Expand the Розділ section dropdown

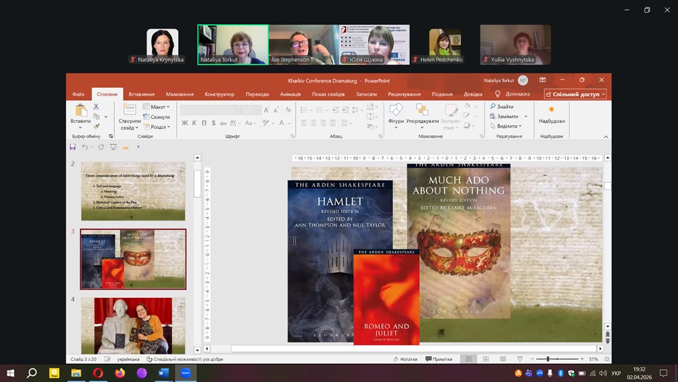tap(159, 126)
